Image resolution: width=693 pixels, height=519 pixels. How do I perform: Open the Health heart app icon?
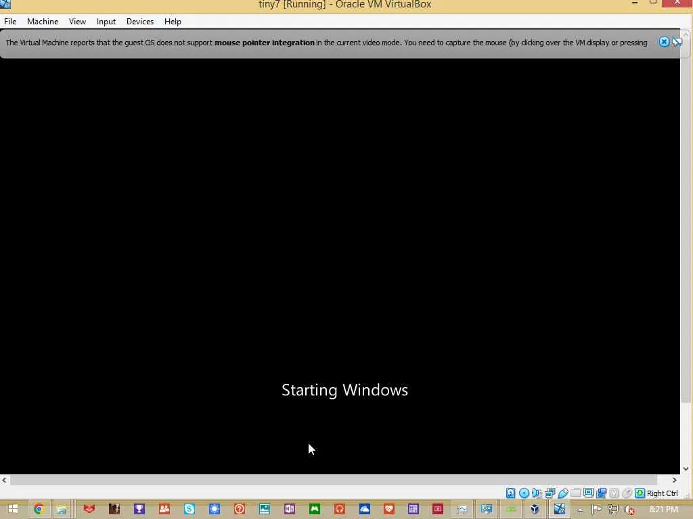(389, 509)
